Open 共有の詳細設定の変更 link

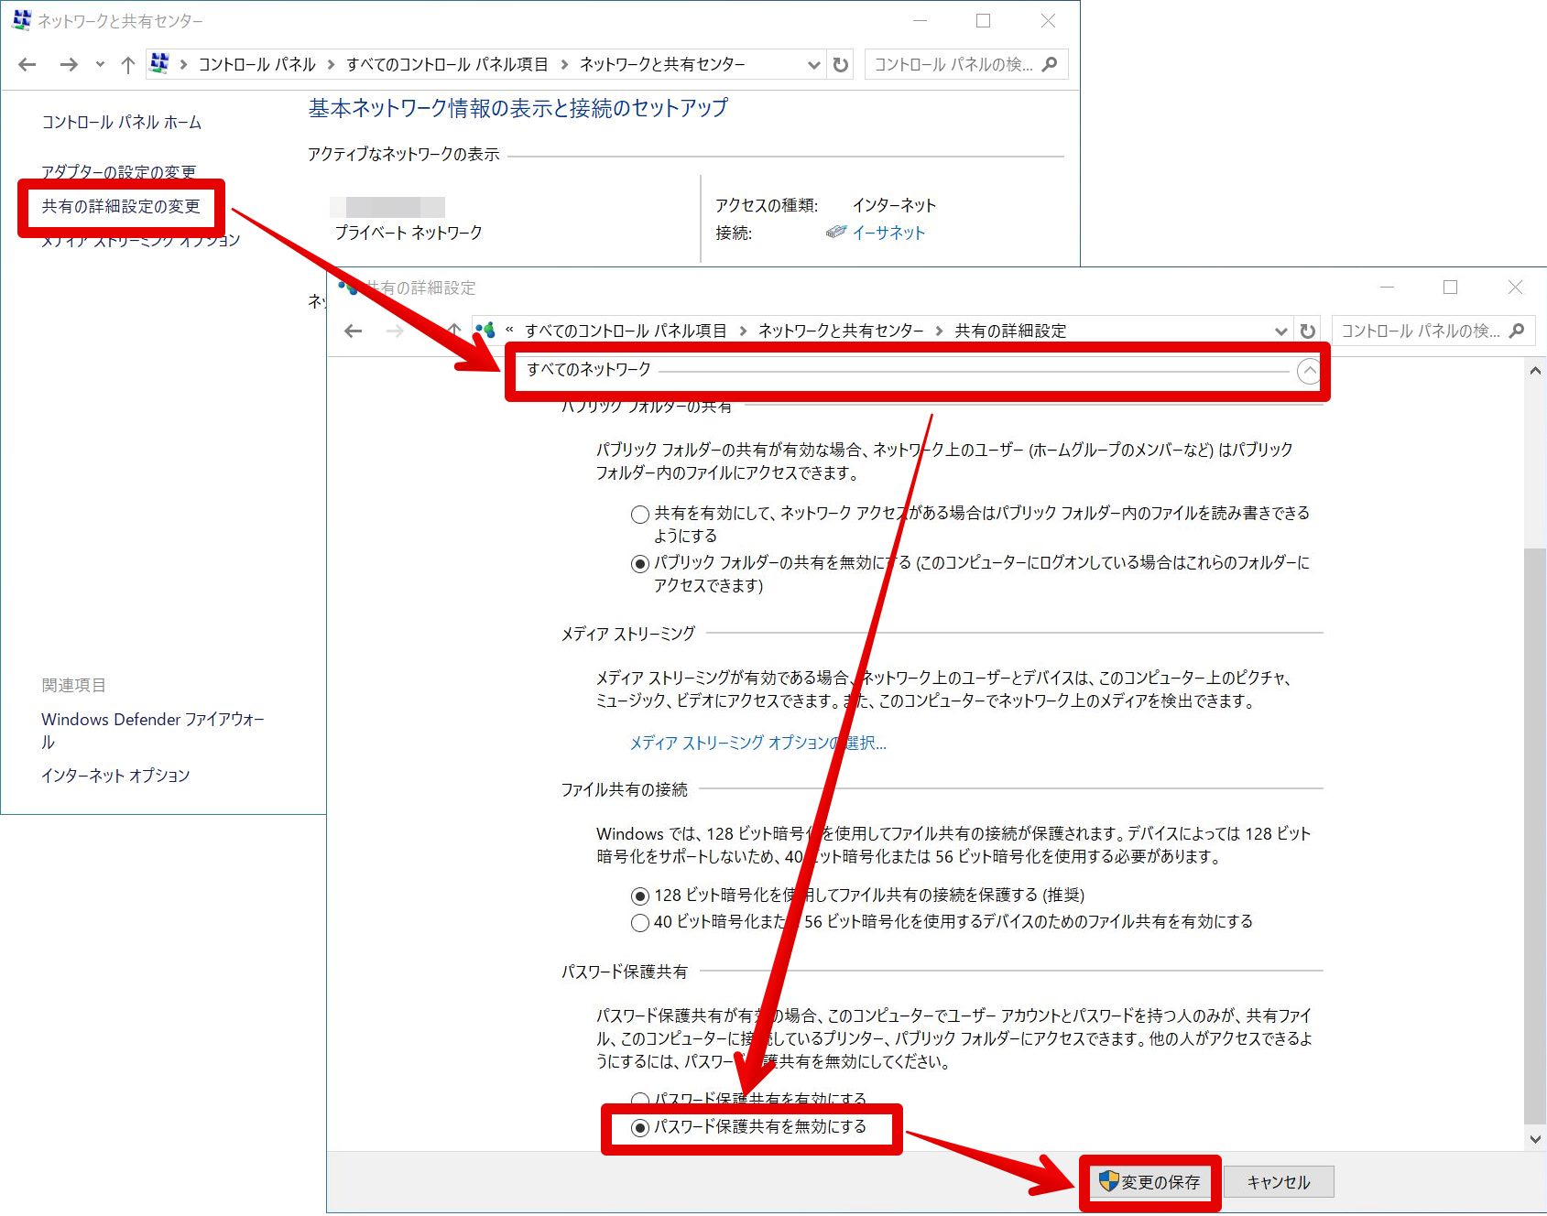(121, 206)
